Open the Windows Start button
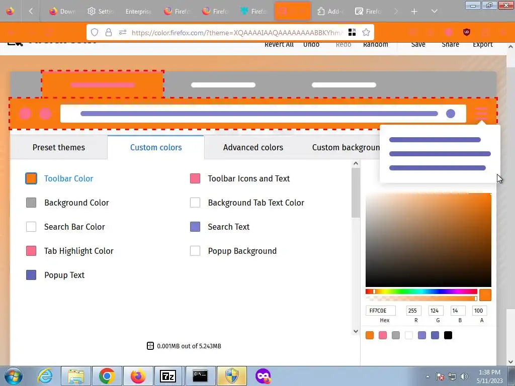The width and height of the screenshot is (515, 386). [13, 376]
